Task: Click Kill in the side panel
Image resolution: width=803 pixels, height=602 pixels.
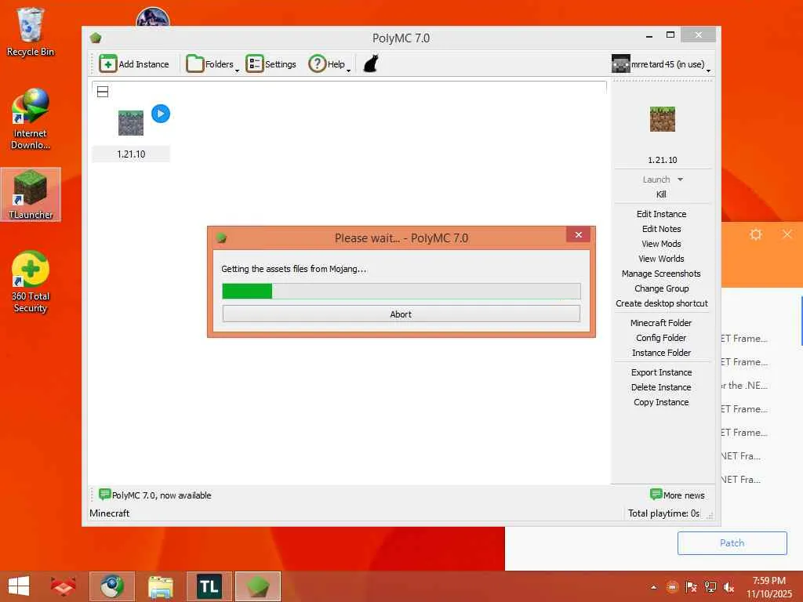Action: 661,194
